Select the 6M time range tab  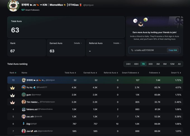[x=165, y=64]
